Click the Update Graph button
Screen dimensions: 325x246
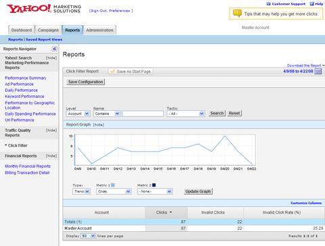pyautogui.click(x=198, y=191)
